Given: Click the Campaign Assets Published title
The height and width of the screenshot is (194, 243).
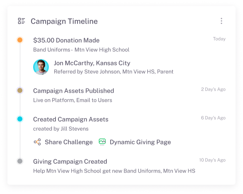Looking at the screenshot, I should [x=74, y=91].
